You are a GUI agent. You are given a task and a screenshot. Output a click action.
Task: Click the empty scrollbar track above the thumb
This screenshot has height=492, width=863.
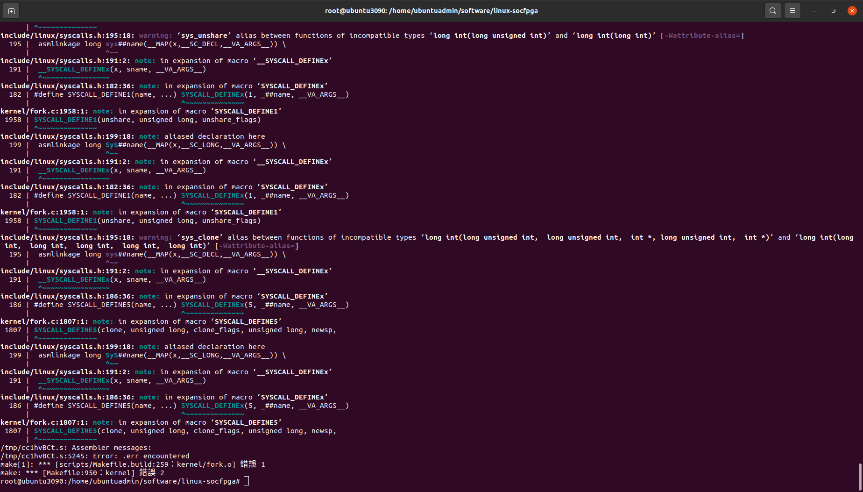point(860,243)
